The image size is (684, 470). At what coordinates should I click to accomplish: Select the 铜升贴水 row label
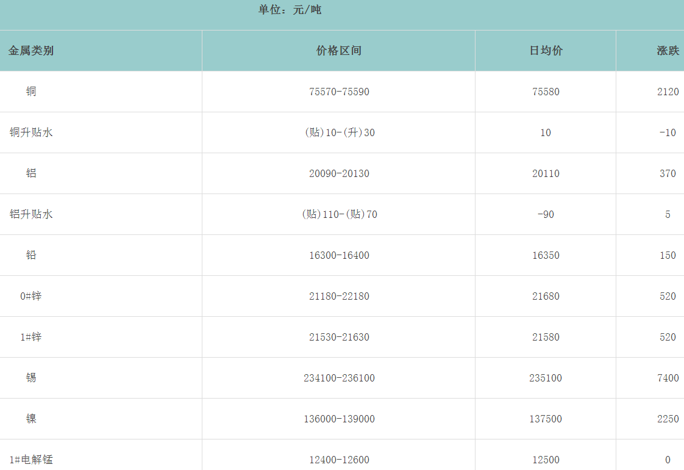tap(31, 132)
